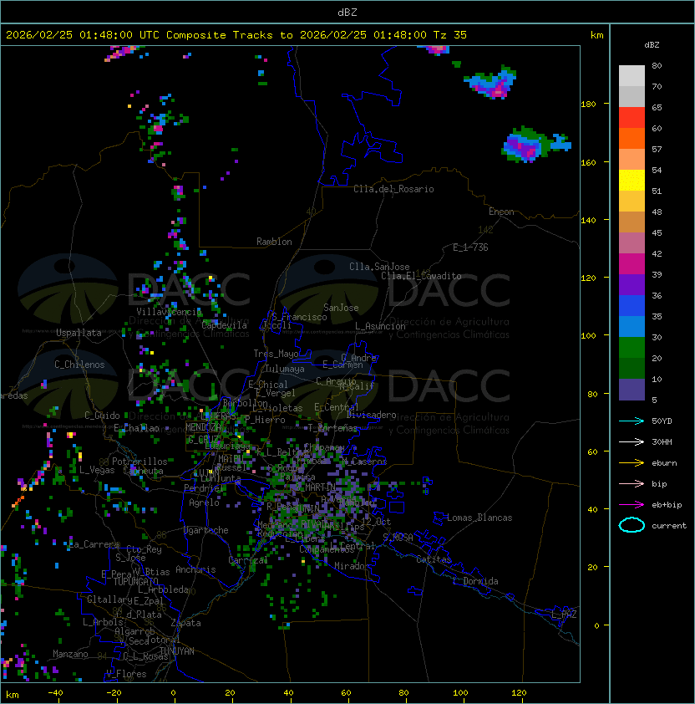Click the cyan 50YD track arrow in legend
The image size is (695, 704).
click(632, 421)
